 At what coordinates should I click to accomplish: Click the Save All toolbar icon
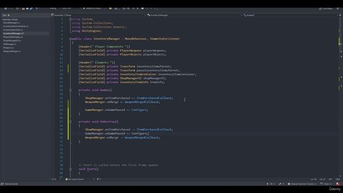point(31,9)
